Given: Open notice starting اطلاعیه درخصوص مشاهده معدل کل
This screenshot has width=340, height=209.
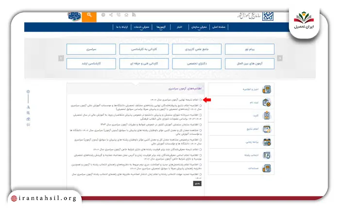Looking at the screenshot, I should tap(138, 141).
